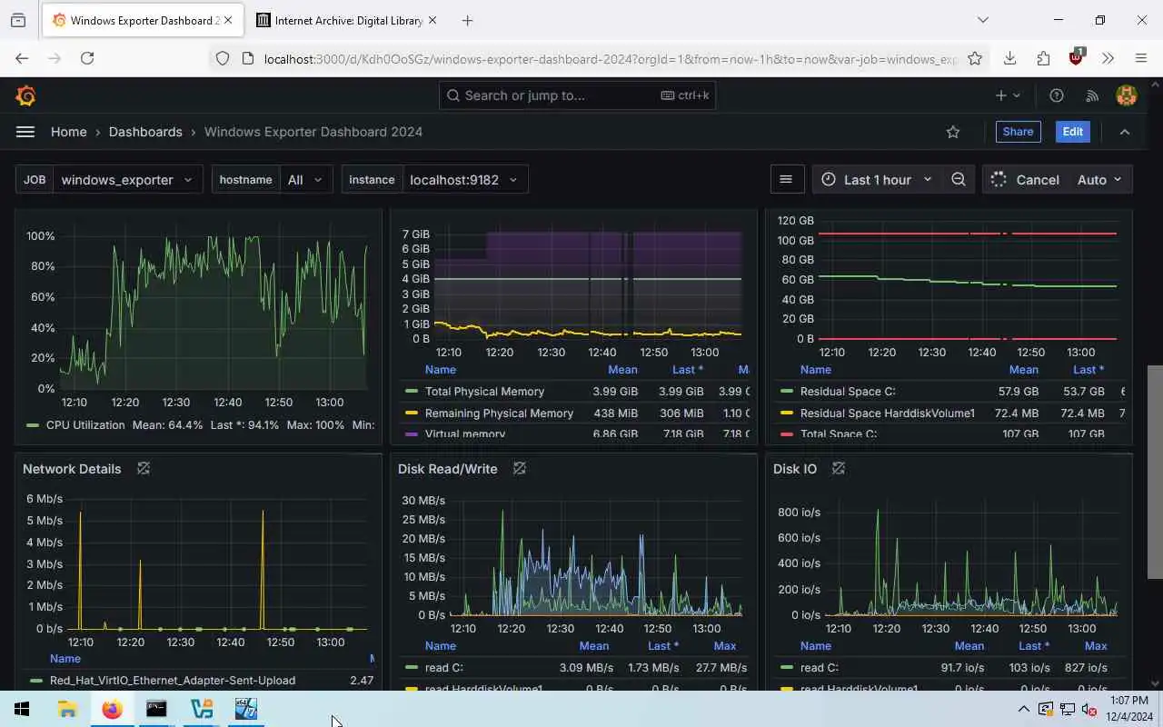Screen dimensions: 1163x727
Task: Open the Grafana help icon
Action: coord(1056,95)
